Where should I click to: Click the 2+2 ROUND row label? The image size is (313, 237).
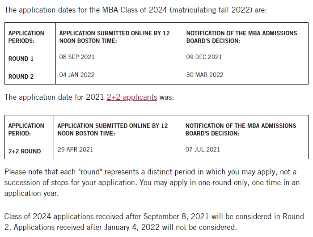pyautogui.click(x=25, y=151)
